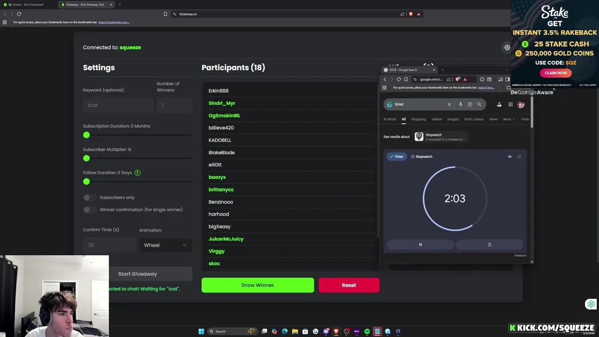Screen dimensions: 599x337
Task: Bookmark the kickaway.co page
Action: tap(165, 14)
